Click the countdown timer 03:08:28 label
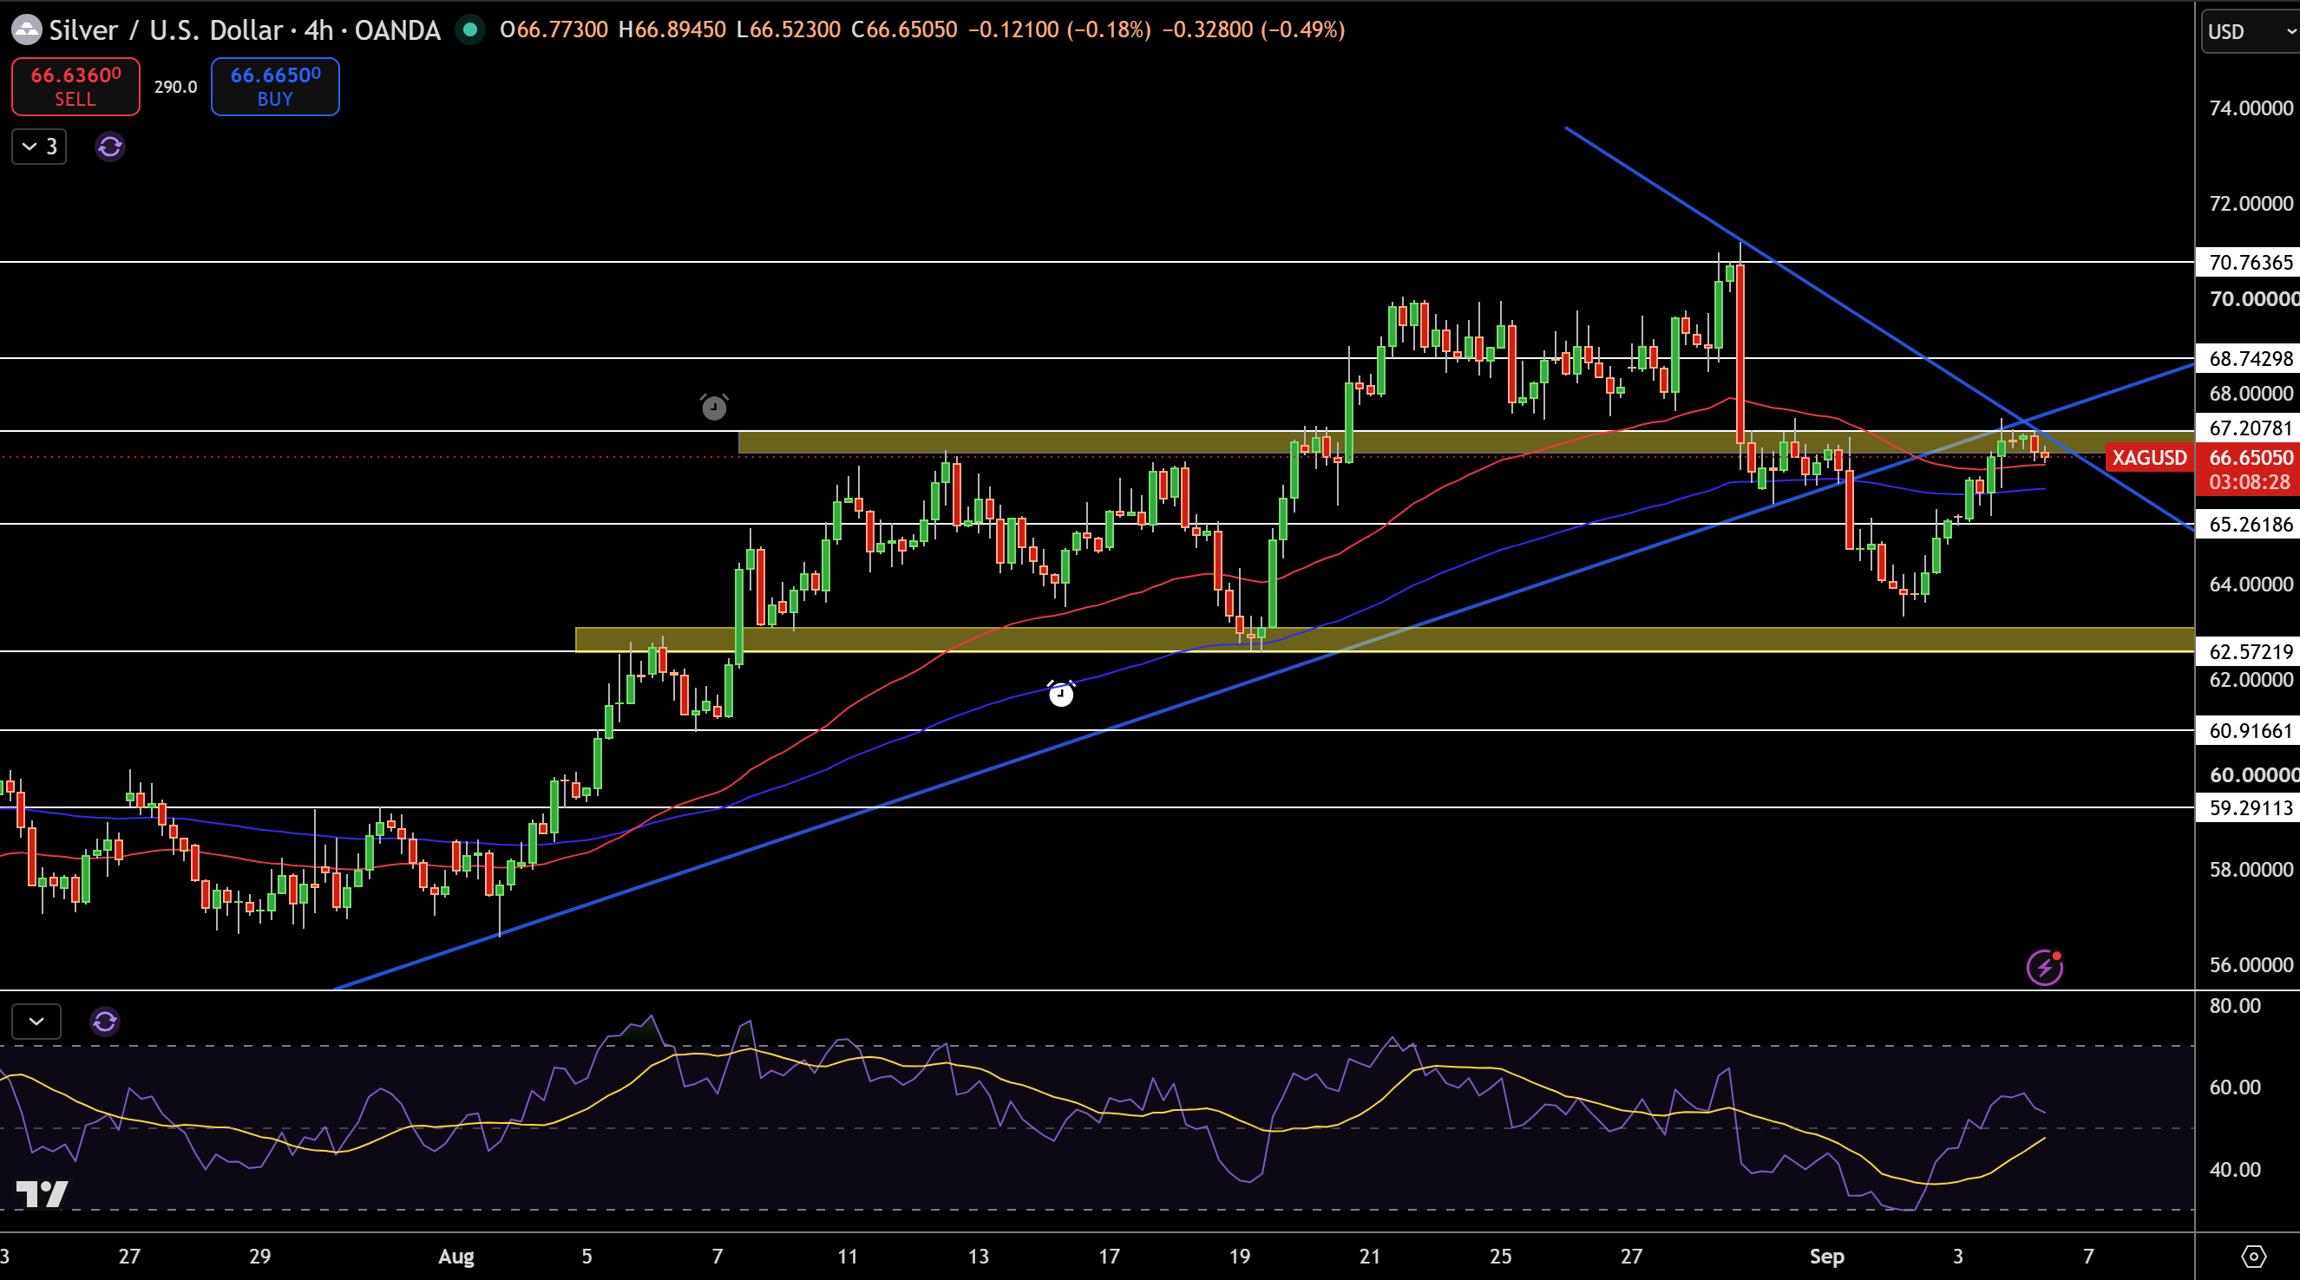 pos(2249,482)
